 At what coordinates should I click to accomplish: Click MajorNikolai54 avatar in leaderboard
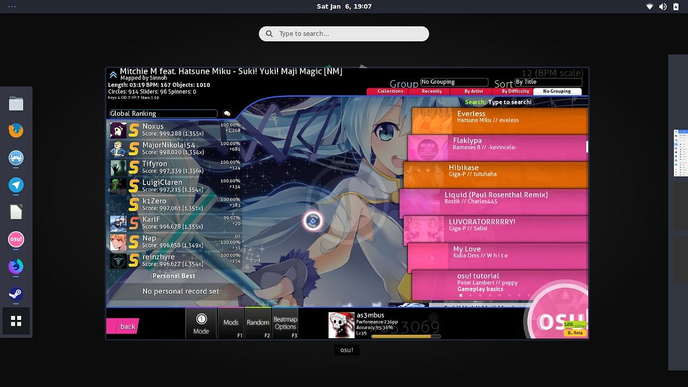[x=118, y=149]
